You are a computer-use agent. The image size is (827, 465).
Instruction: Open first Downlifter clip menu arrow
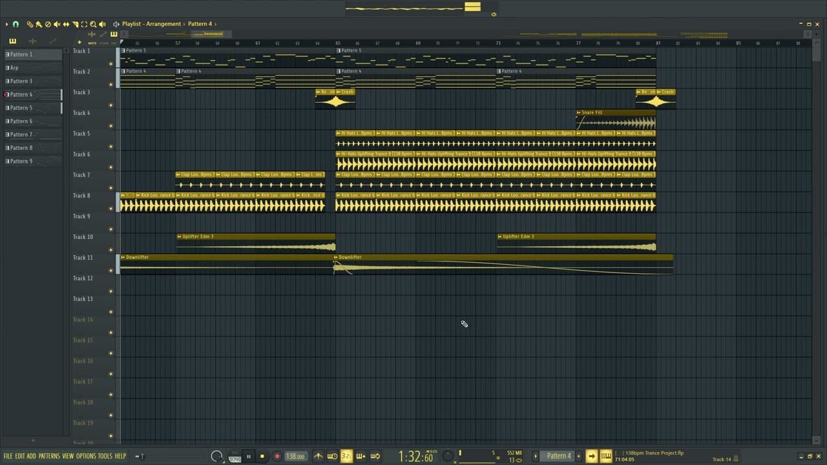point(123,257)
